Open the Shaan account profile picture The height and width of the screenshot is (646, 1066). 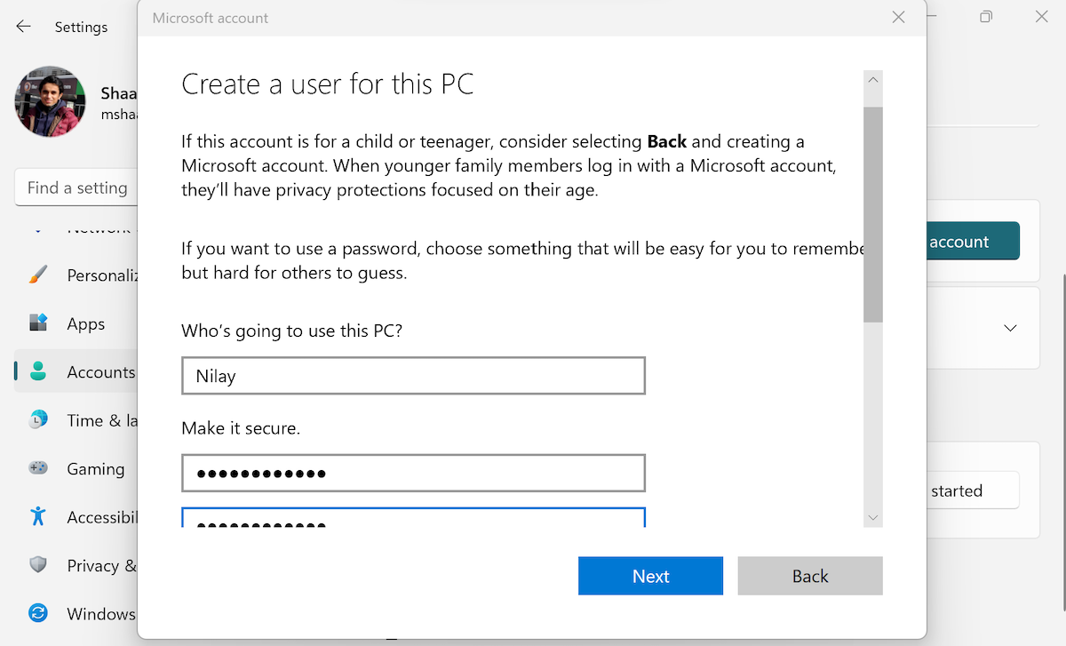50,101
